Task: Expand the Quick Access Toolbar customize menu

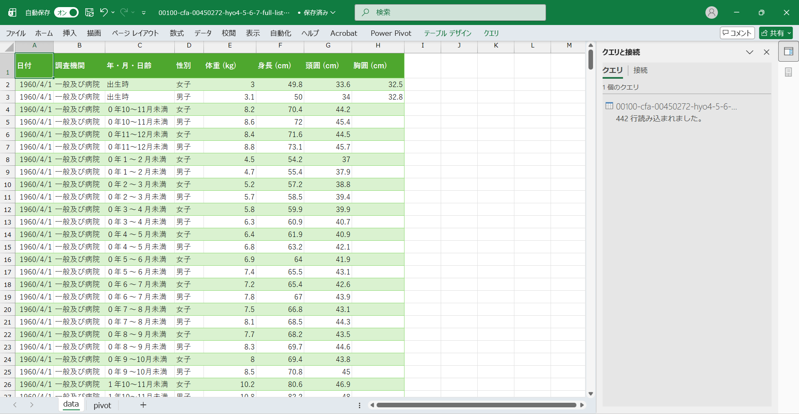Action: 144,13
